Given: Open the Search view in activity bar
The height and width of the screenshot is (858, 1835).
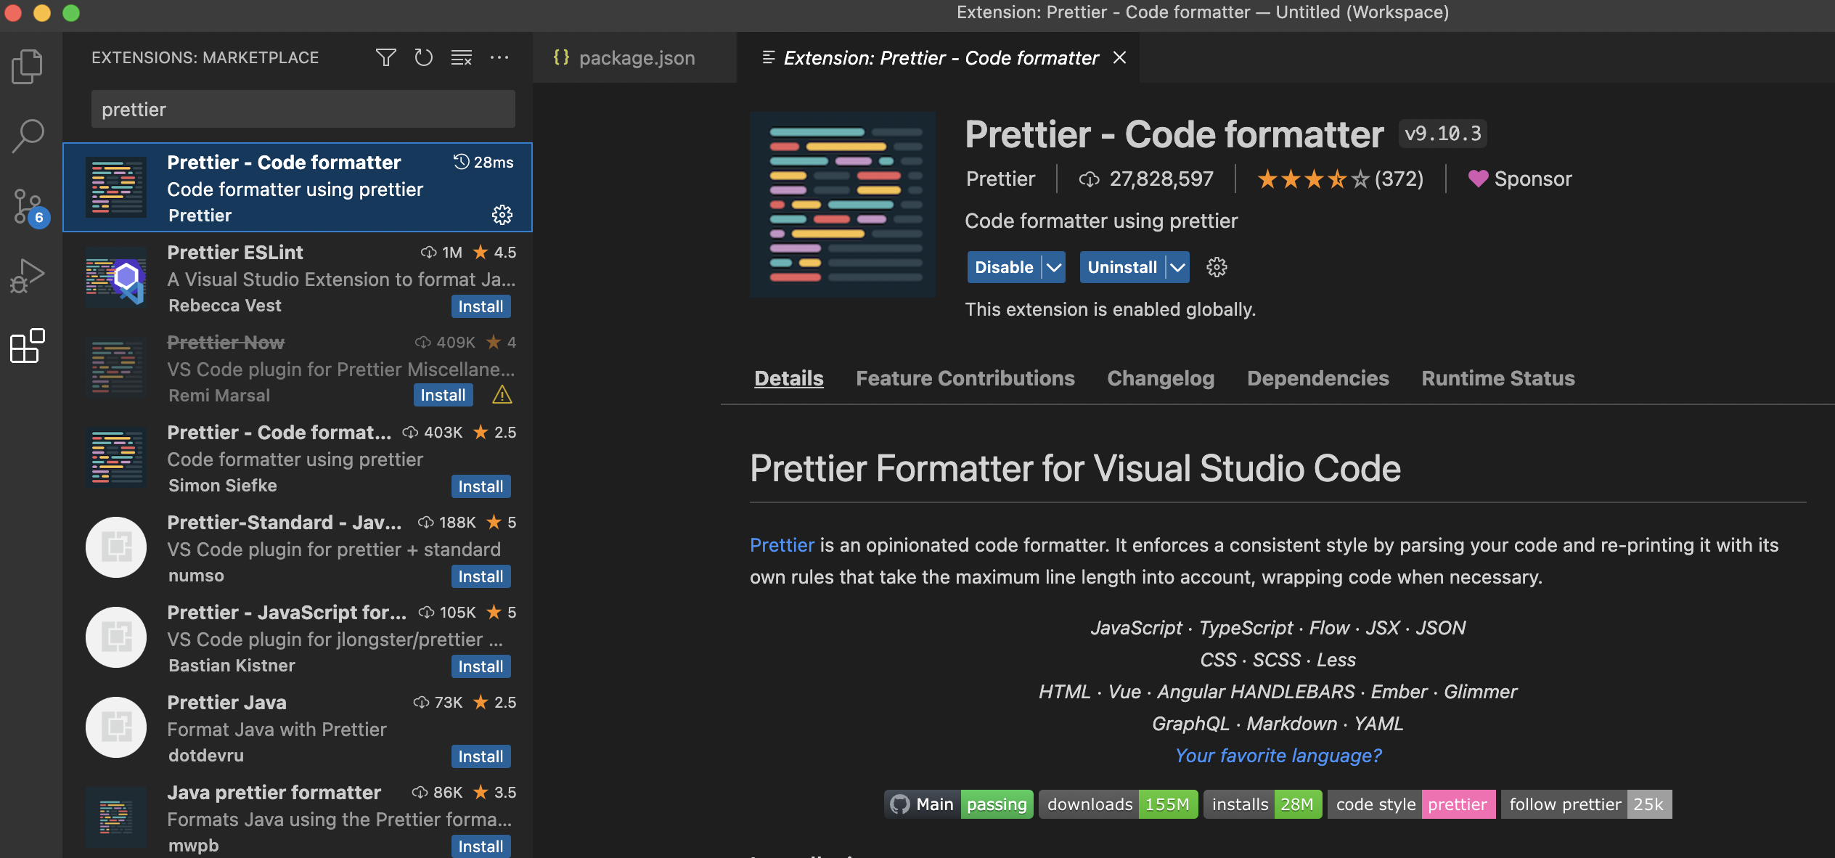Looking at the screenshot, I should click(28, 136).
